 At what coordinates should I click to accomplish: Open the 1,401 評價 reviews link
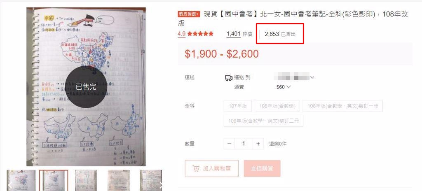(239, 34)
